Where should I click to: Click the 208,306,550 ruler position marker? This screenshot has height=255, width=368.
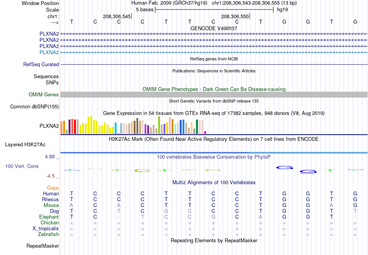point(235,16)
